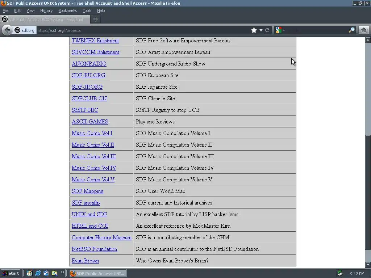This screenshot has height=278, width=371.
Task: Open the View menu
Action: [30, 10]
